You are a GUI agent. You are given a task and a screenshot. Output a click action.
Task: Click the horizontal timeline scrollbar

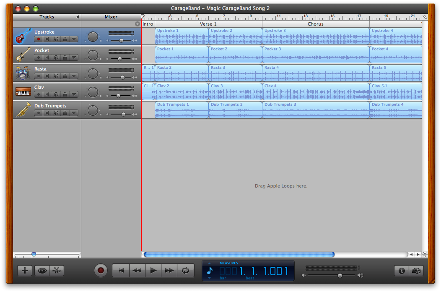click(x=239, y=255)
